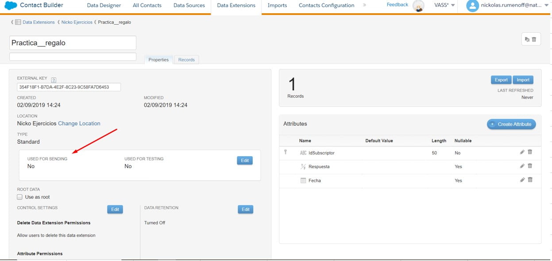Edit the IdSubscriptor attribute with the pencil icon
The height and width of the screenshot is (261, 552).
click(522, 152)
